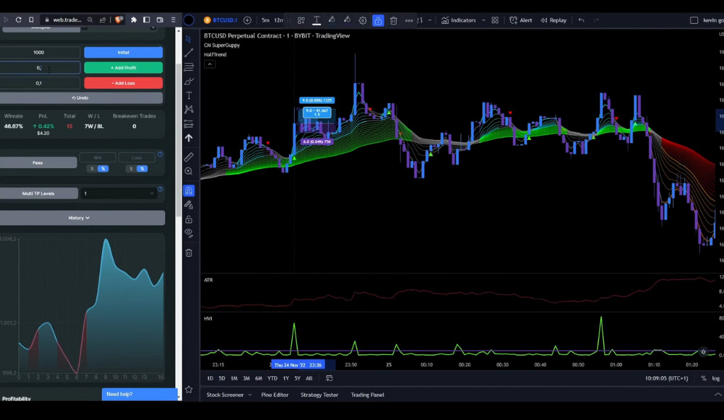724x420 pixels.
Task: Activate the zoom in tool
Action: [x=188, y=172]
